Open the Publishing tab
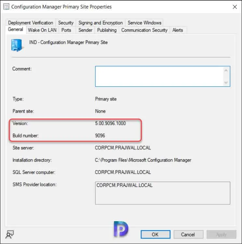 pyautogui.click(x=107, y=30)
